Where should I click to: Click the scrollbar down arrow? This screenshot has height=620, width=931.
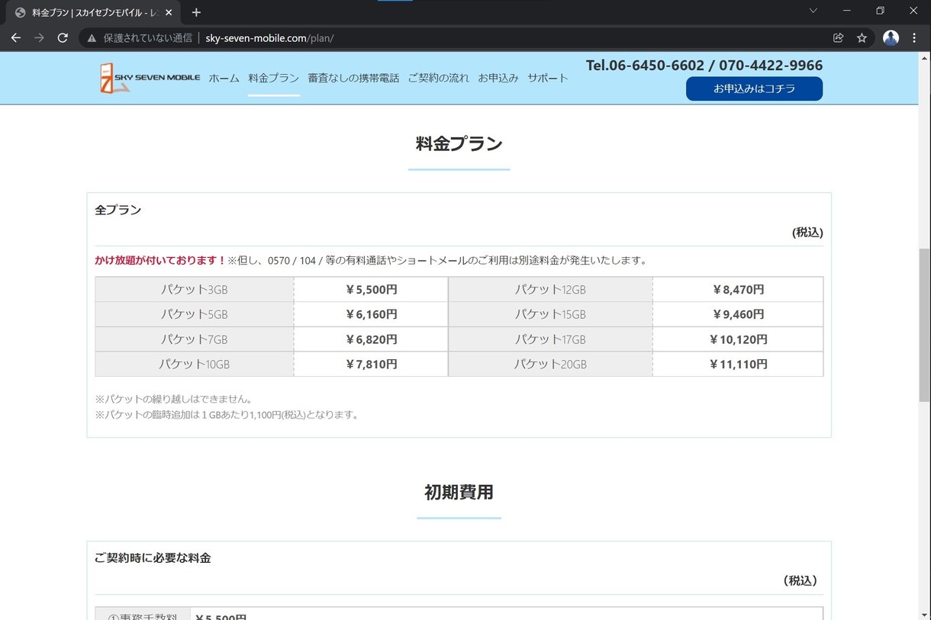point(924,614)
